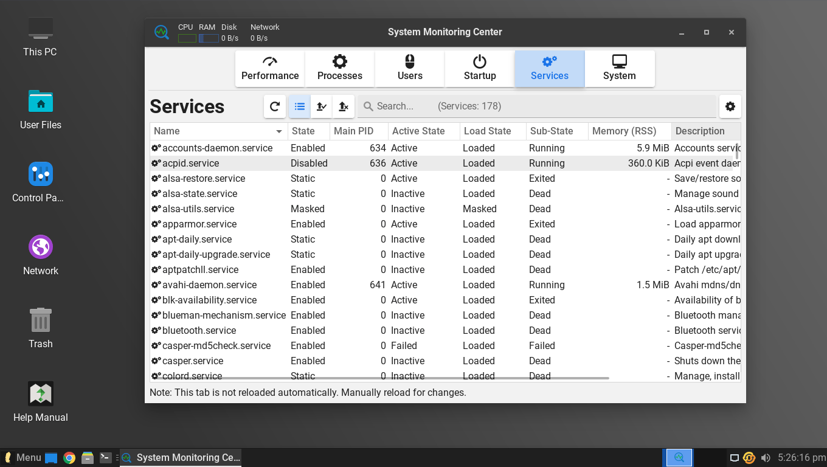Click the gear icon beside bluetooth.service

tap(156, 330)
